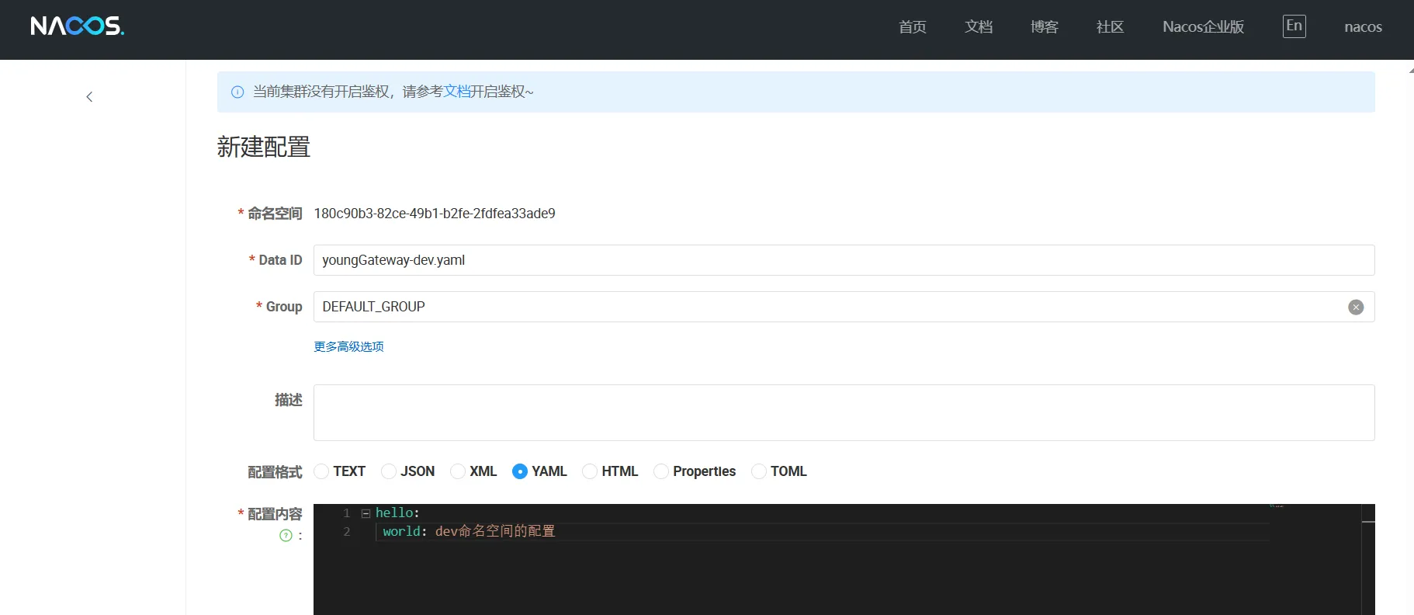The image size is (1414, 615).
Task: Open 博客 from the top menu
Action: 1044,27
